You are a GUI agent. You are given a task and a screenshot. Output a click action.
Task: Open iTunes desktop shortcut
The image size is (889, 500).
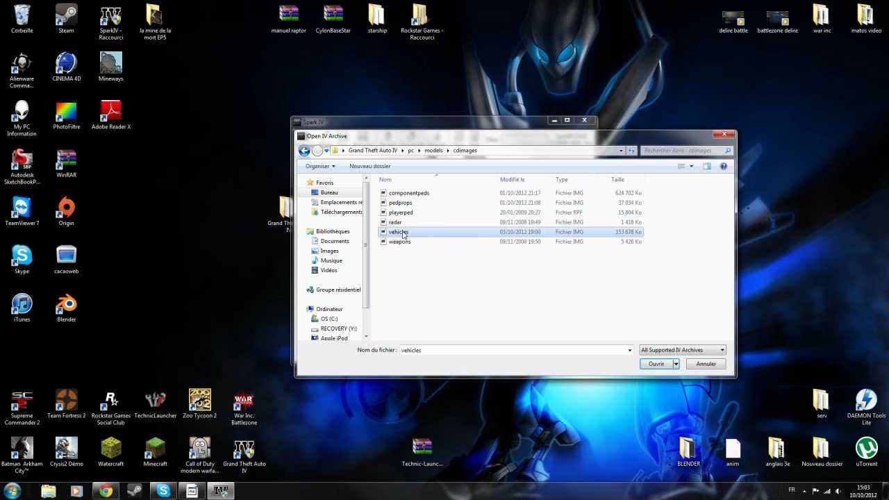tap(22, 308)
